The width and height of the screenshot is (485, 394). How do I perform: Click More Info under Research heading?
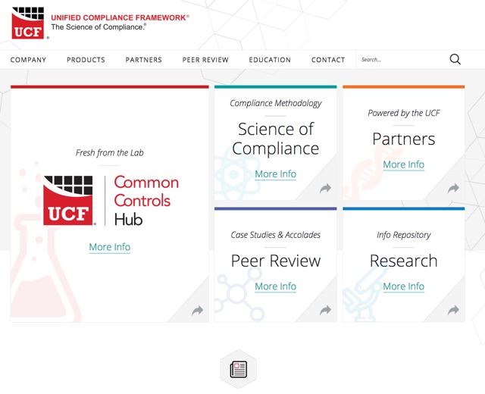[x=403, y=286]
